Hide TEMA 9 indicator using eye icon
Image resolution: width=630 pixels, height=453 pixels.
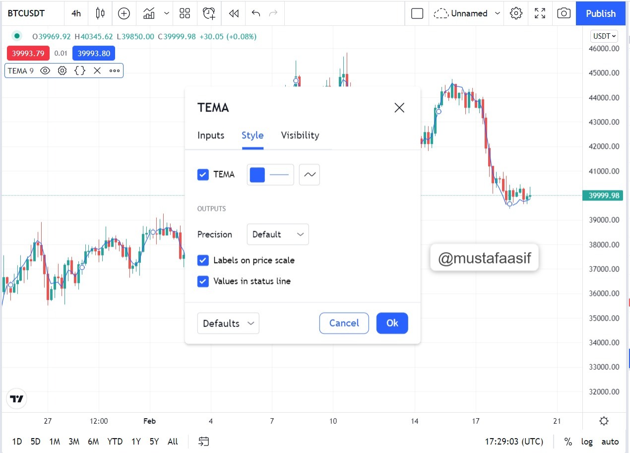(45, 70)
